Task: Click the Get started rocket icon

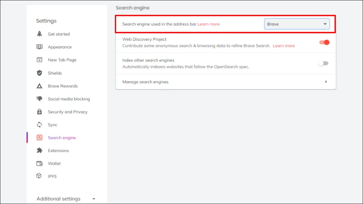Action: 39,34
